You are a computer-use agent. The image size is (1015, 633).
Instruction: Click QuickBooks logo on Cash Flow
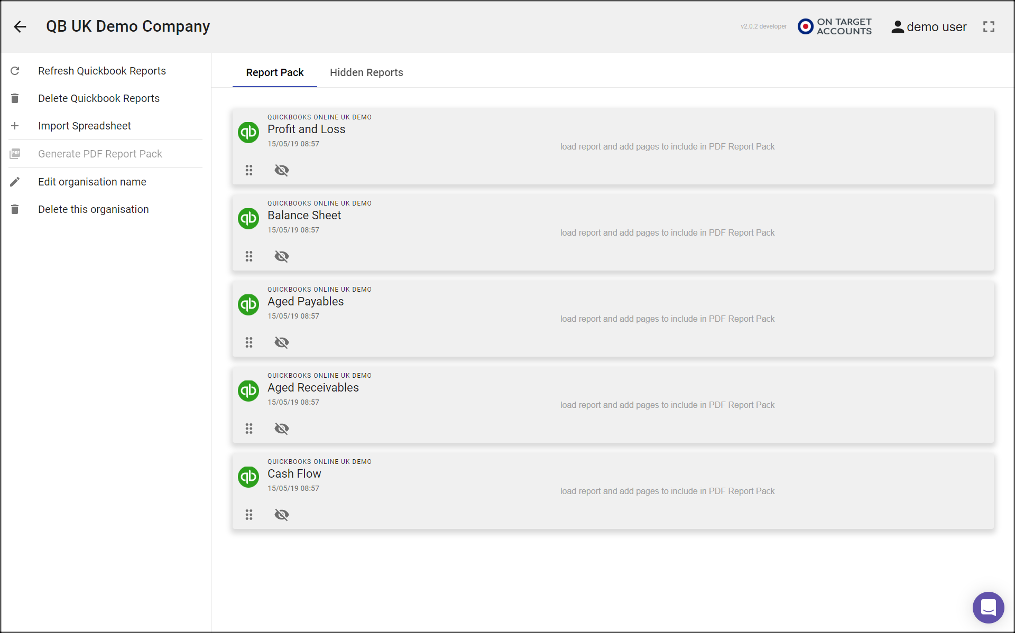248,477
